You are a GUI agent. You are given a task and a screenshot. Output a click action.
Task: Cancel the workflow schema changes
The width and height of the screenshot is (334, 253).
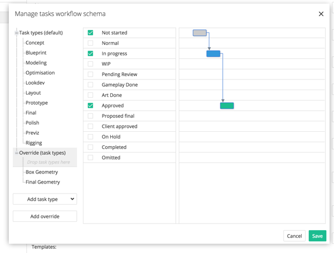pos(294,236)
